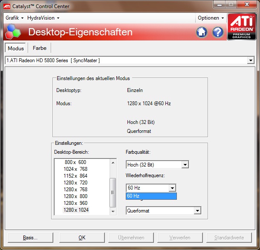Choose resolution 1280 x 720

(x=75, y=182)
